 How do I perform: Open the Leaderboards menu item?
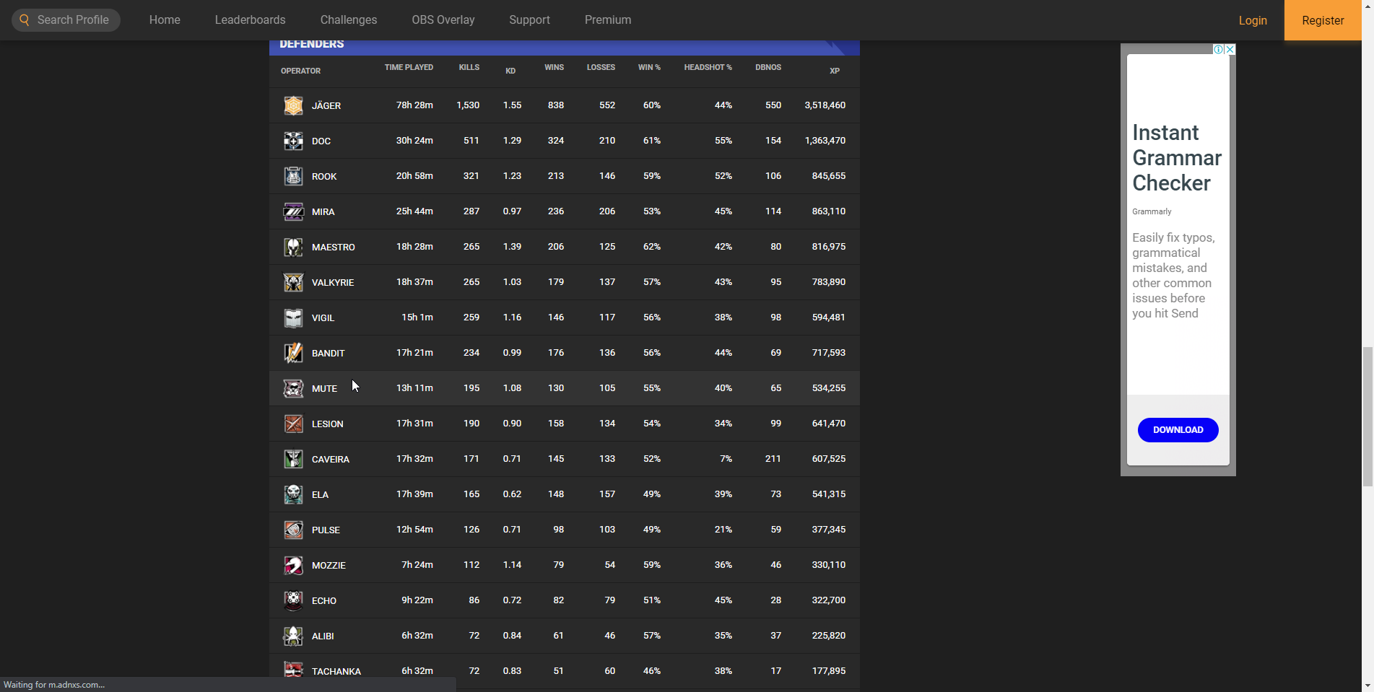250,20
